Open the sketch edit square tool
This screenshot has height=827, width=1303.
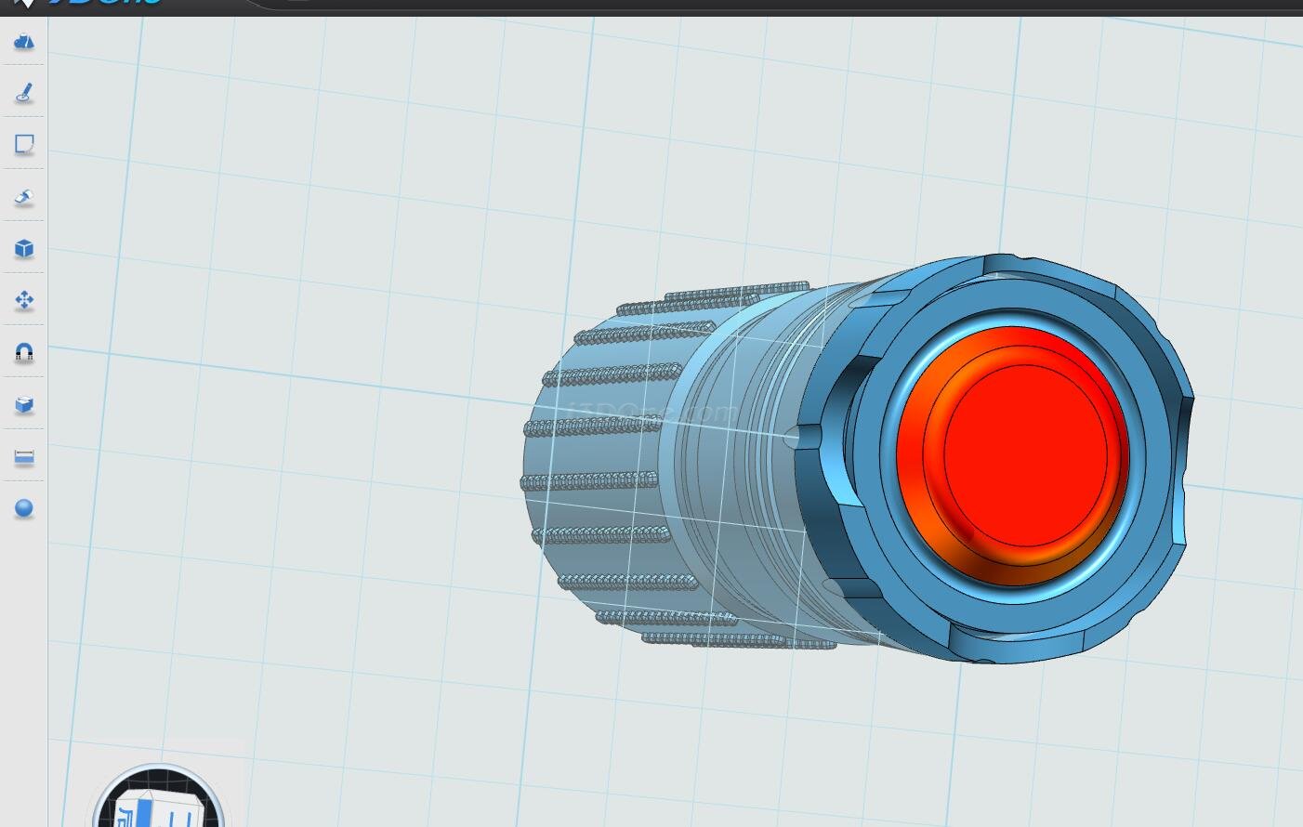click(24, 144)
